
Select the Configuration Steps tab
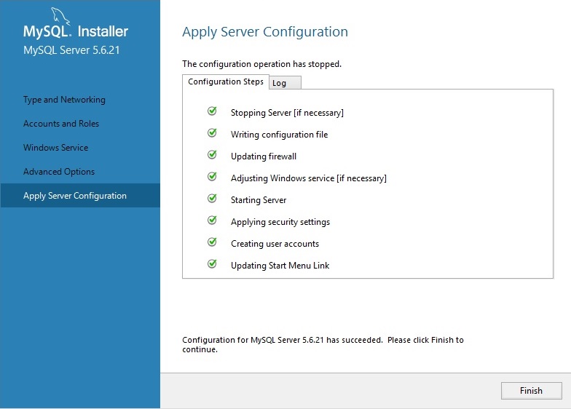click(226, 82)
